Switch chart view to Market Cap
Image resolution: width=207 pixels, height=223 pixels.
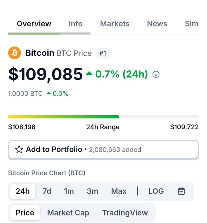click(x=68, y=213)
